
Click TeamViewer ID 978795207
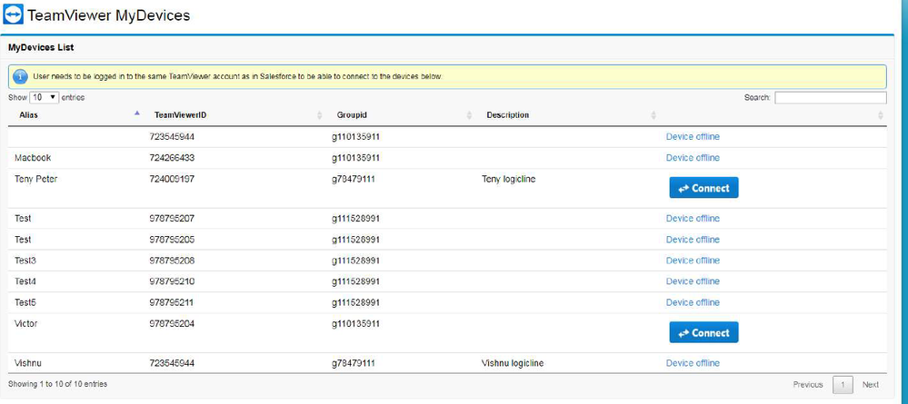[x=172, y=218]
